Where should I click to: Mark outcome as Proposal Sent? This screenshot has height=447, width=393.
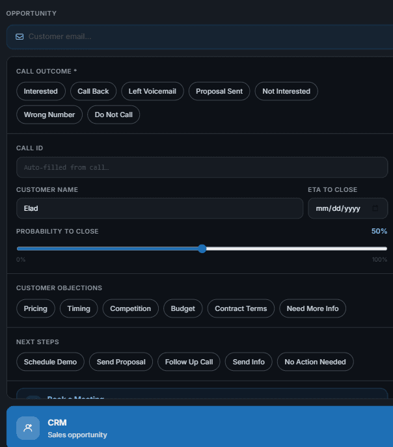point(219,91)
